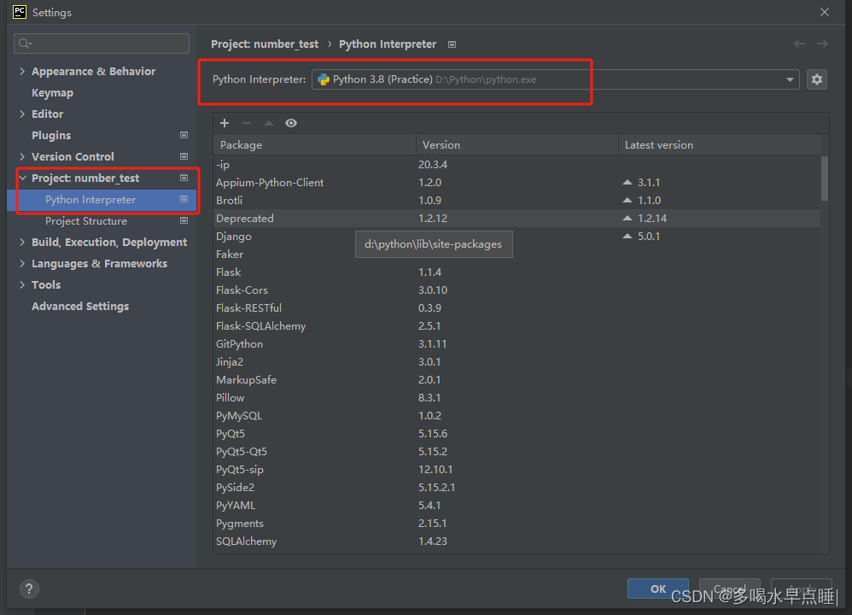The width and height of the screenshot is (852, 615).
Task: Click into the settings search field
Action: coord(102,44)
